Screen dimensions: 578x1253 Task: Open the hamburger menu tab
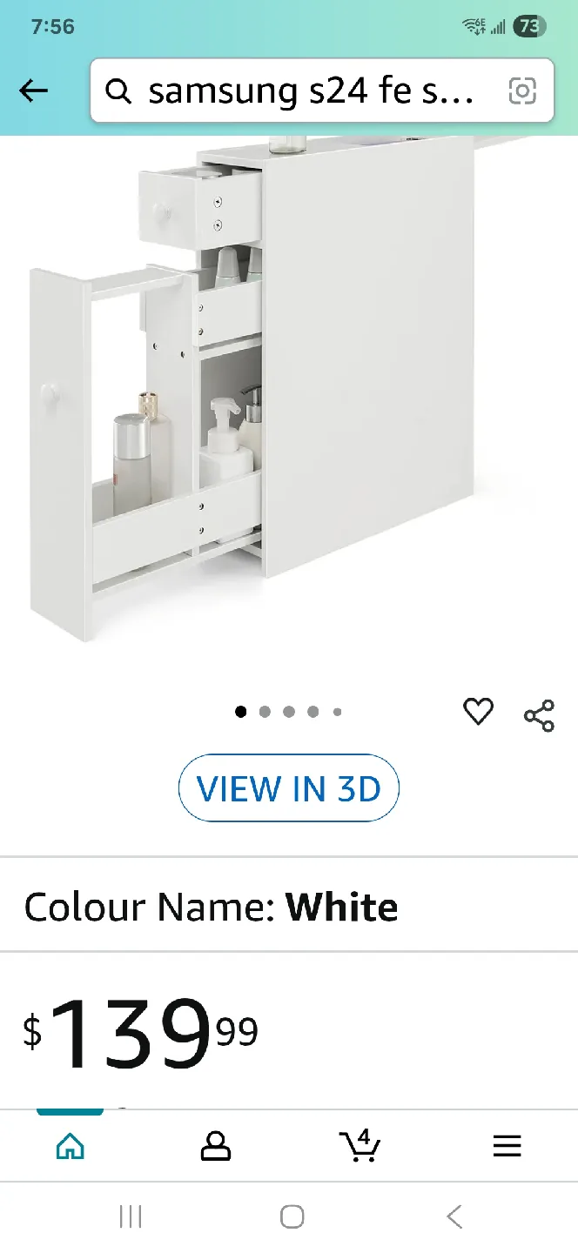507,1146
